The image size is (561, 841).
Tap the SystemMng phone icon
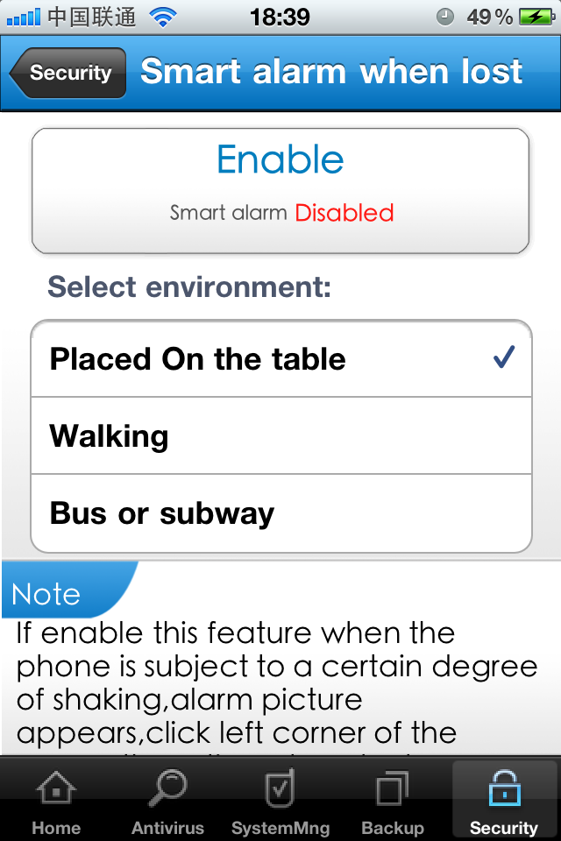tap(280, 788)
